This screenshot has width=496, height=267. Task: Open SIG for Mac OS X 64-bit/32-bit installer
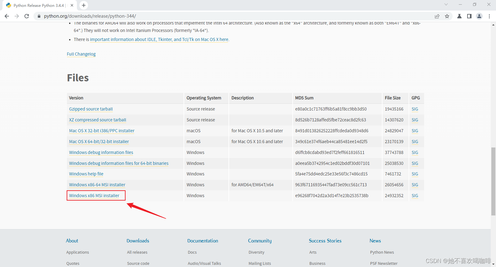[415, 142]
